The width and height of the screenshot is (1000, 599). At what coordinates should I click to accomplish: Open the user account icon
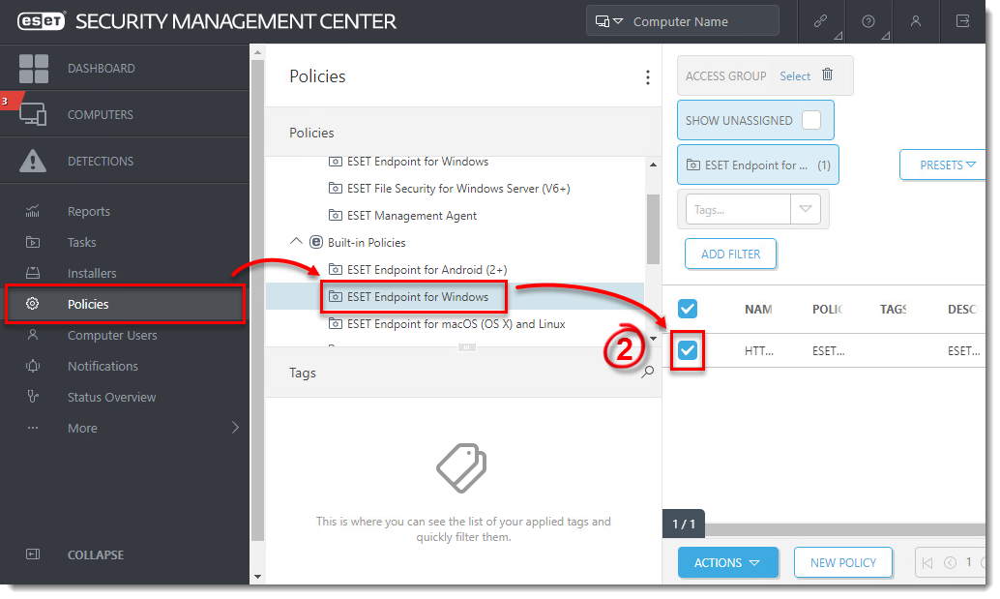tap(916, 21)
